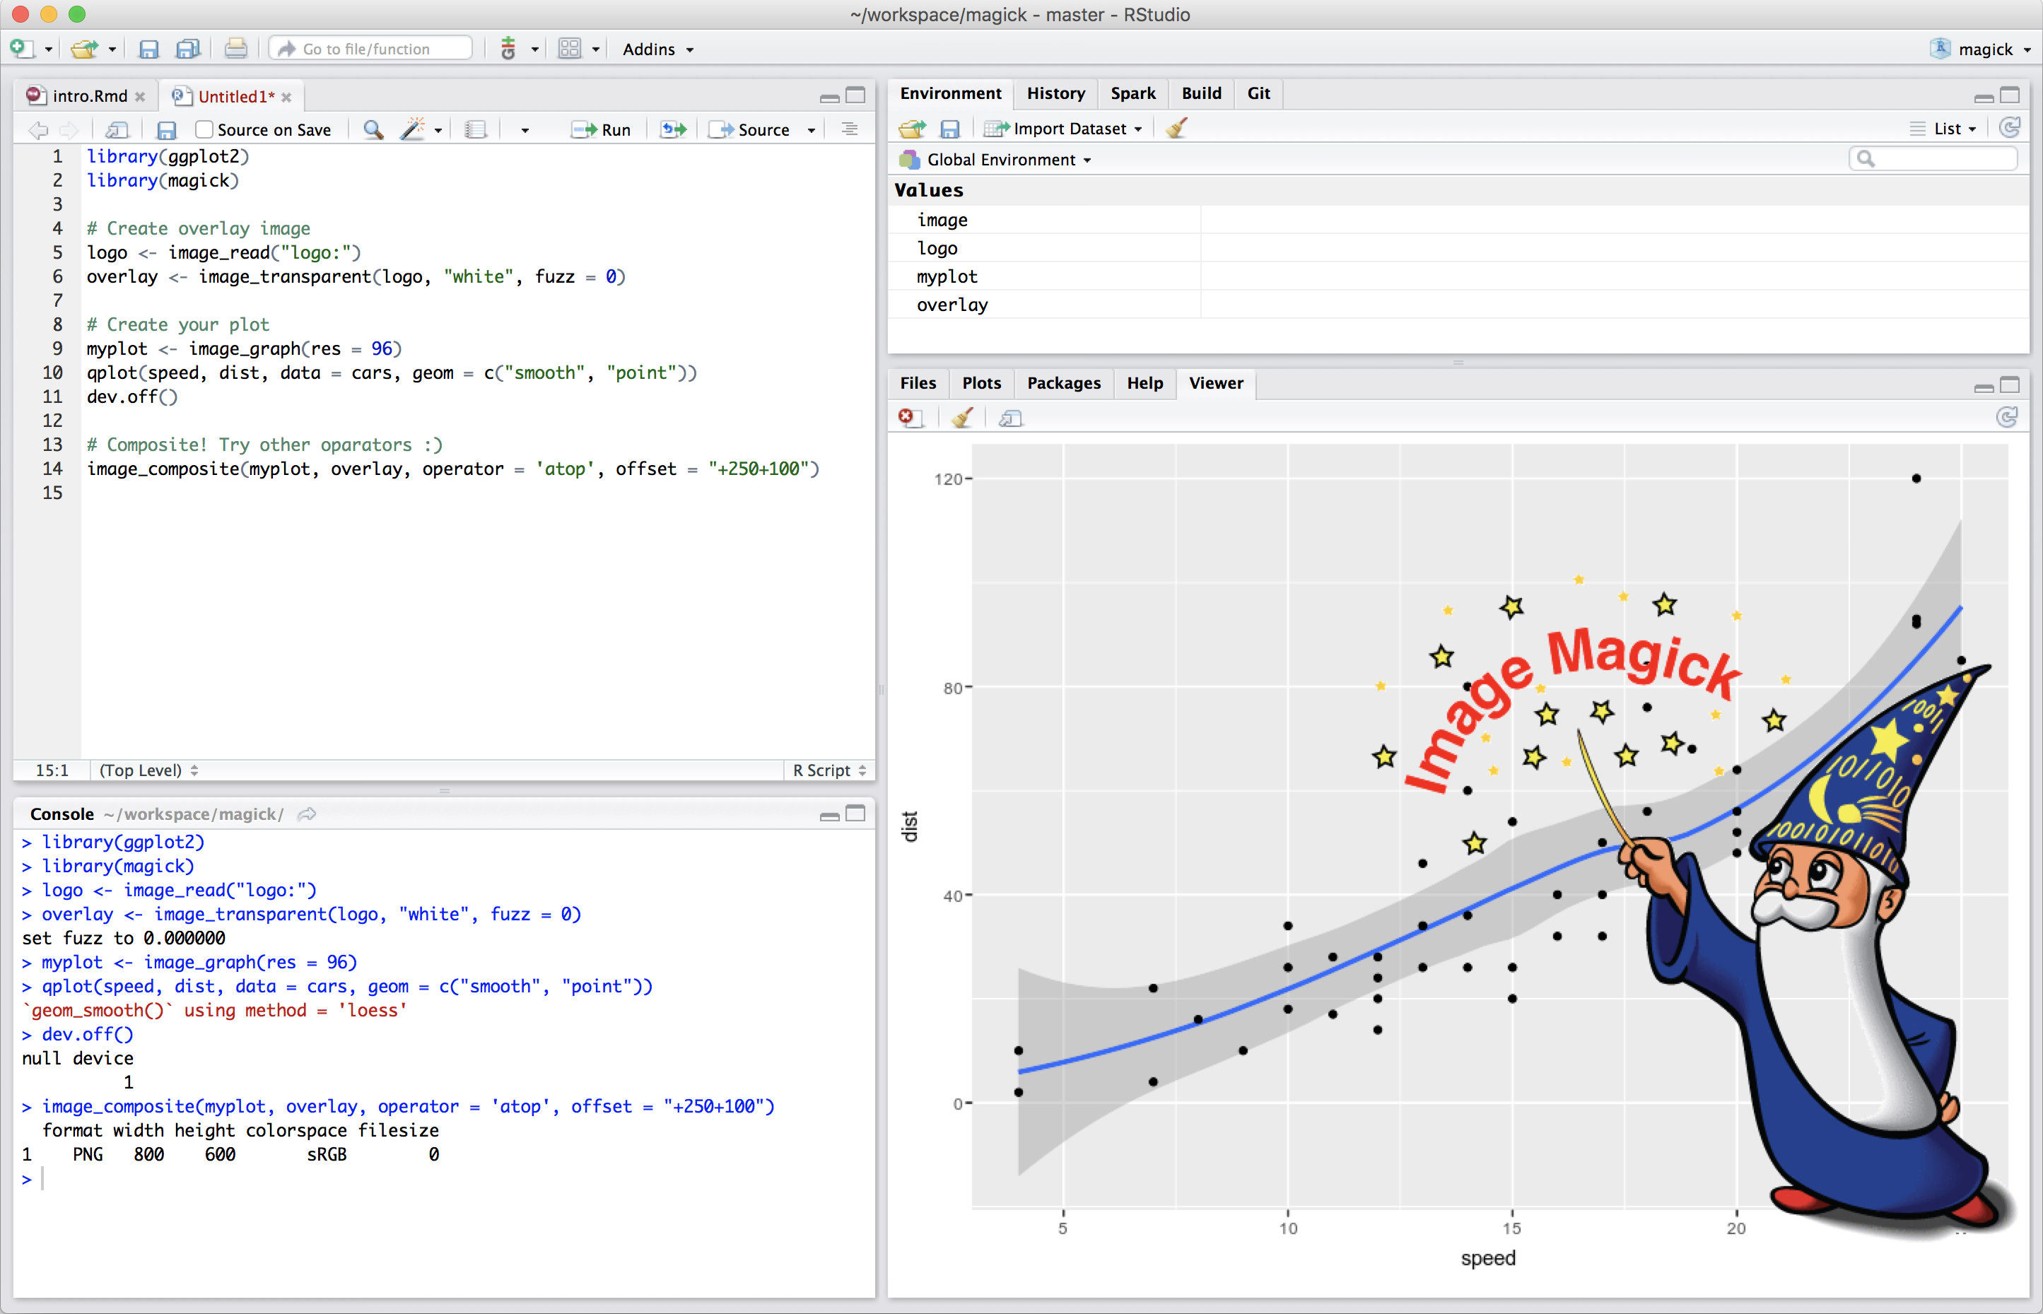2043x1314 pixels.
Task: Switch to the intro.Rmd tab
Action: [89, 95]
